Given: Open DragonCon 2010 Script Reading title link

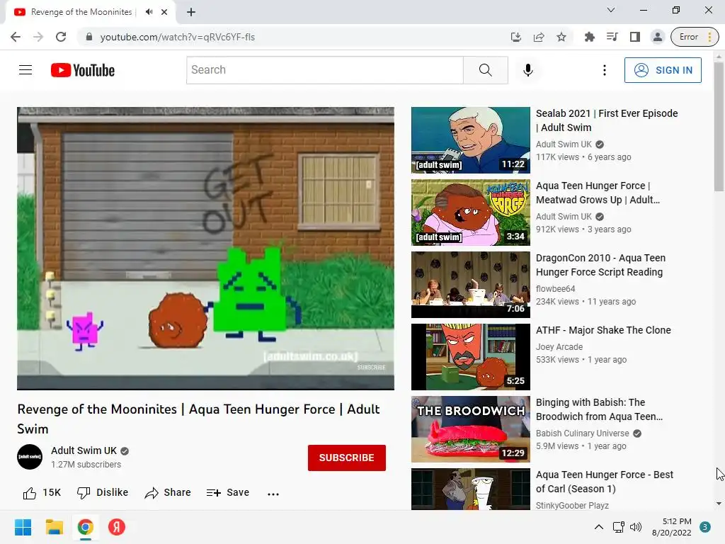Looking at the screenshot, I should [600, 265].
